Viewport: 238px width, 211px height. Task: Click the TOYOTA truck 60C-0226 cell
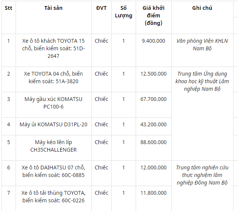[53, 196]
